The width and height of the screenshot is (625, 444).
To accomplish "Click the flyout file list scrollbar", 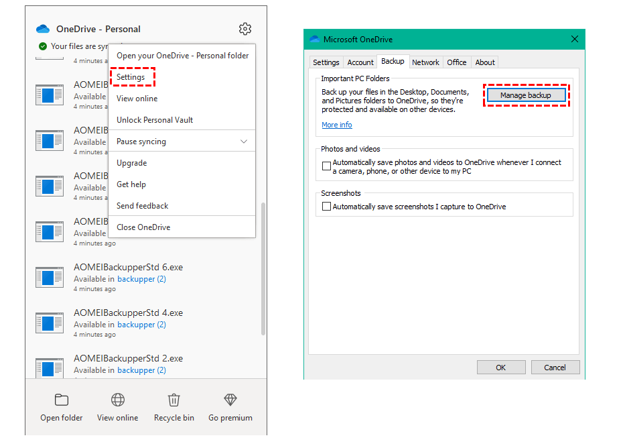I will [x=263, y=269].
